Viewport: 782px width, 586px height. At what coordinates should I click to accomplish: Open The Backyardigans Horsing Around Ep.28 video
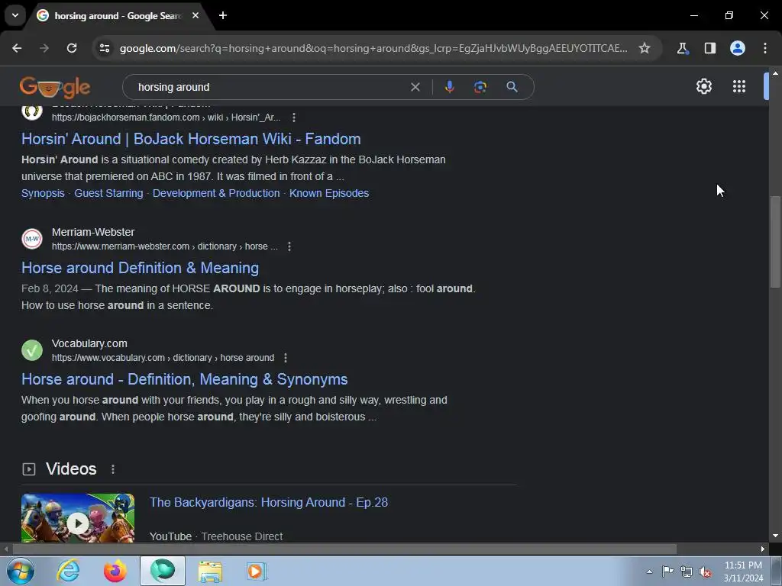pyautogui.click(x=269, y=502)
